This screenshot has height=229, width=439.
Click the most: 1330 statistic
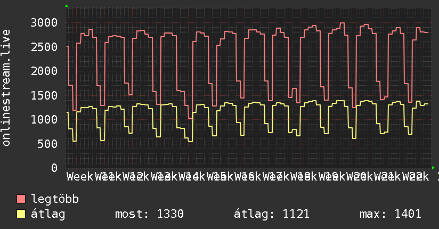click(149, 214)
